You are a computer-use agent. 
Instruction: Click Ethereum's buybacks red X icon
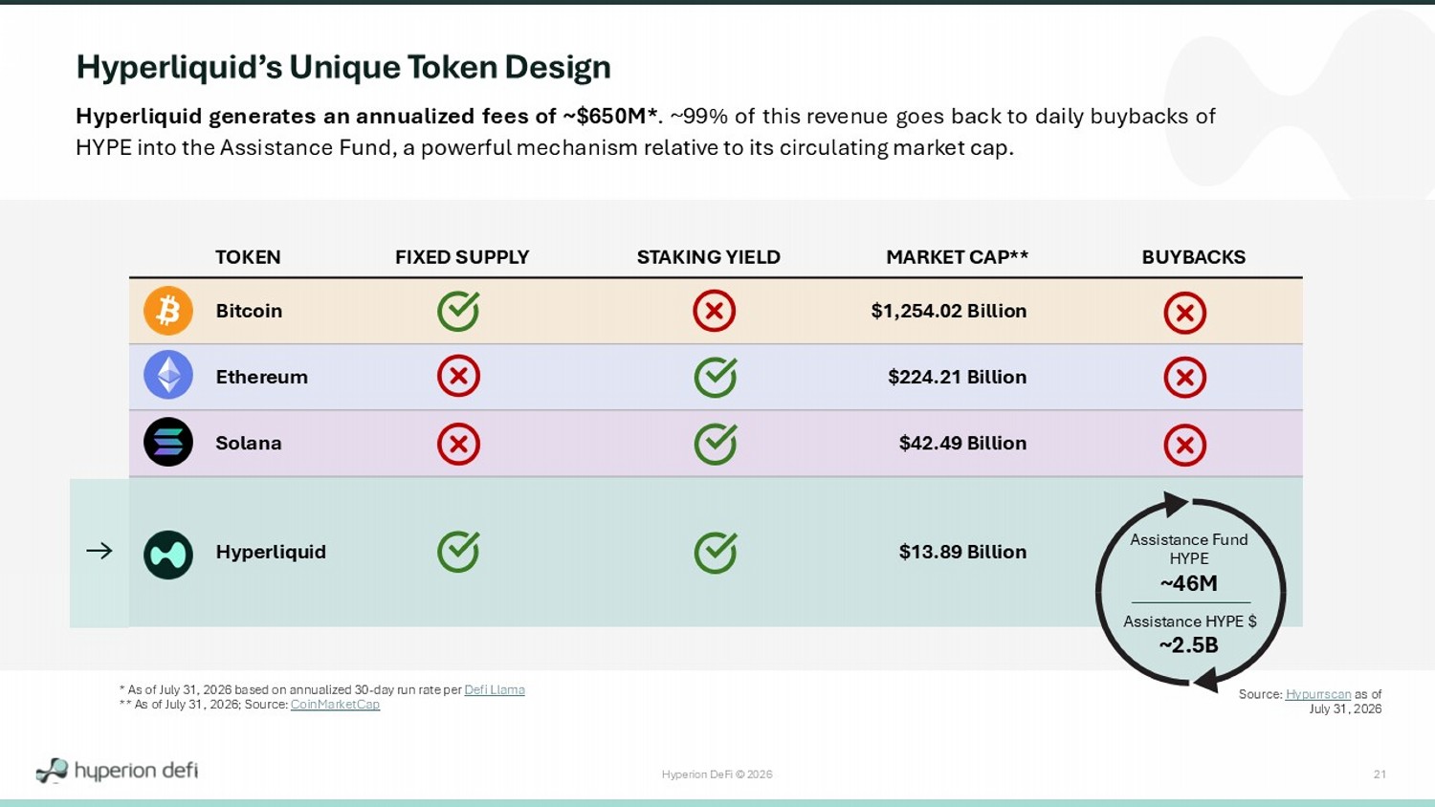[1184, 378]
